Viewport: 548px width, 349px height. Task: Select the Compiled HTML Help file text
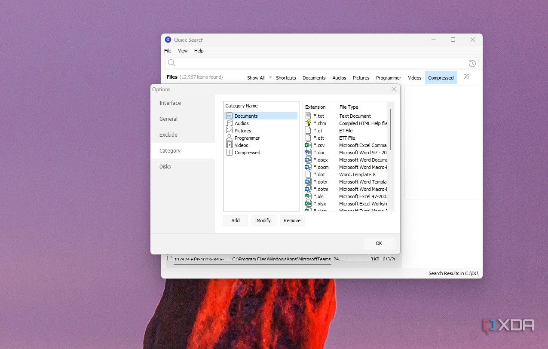pyautogui.click(x=363, y=123)
